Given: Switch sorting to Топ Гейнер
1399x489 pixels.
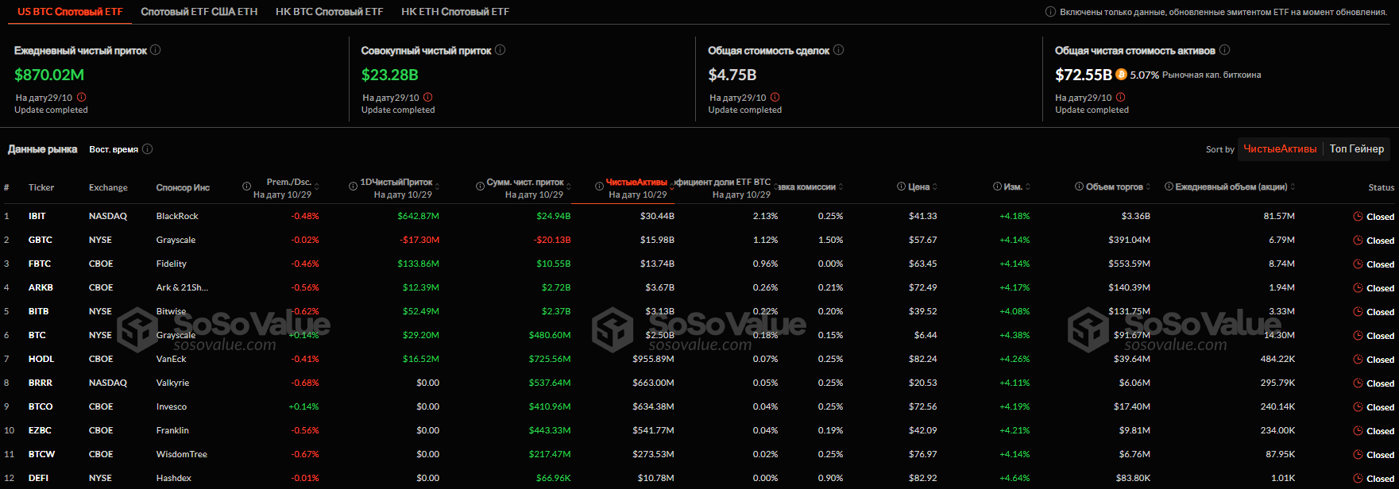Looking at the screenshot, I should 1357,148.
